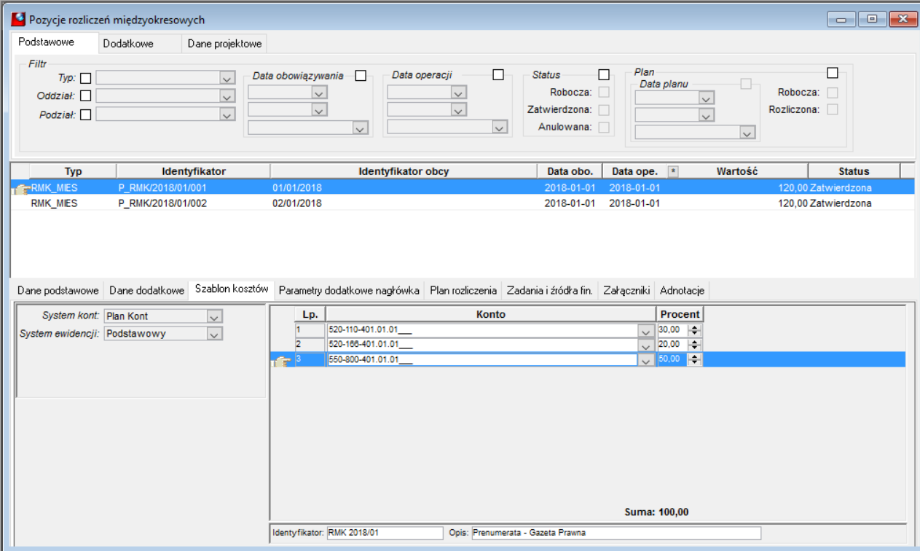Tick the Anulowana status checkbox
The width and height of the screenshot is (920, 551).
603,128
